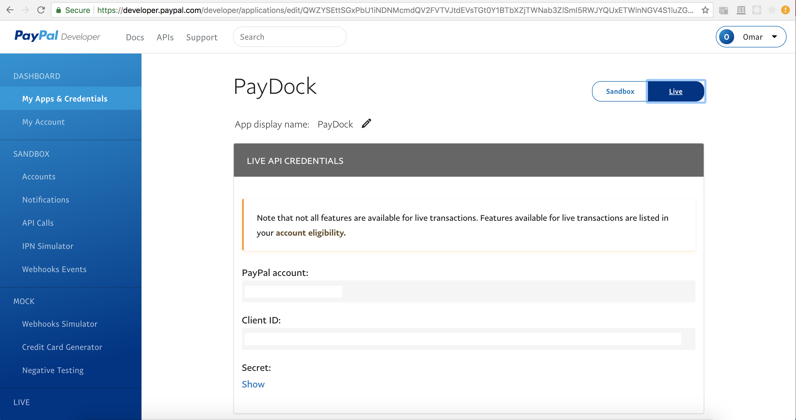Open the Docs menu
The height and width of the screenshot is (420, 796).
pyautogui.click(x=135, y=37)
